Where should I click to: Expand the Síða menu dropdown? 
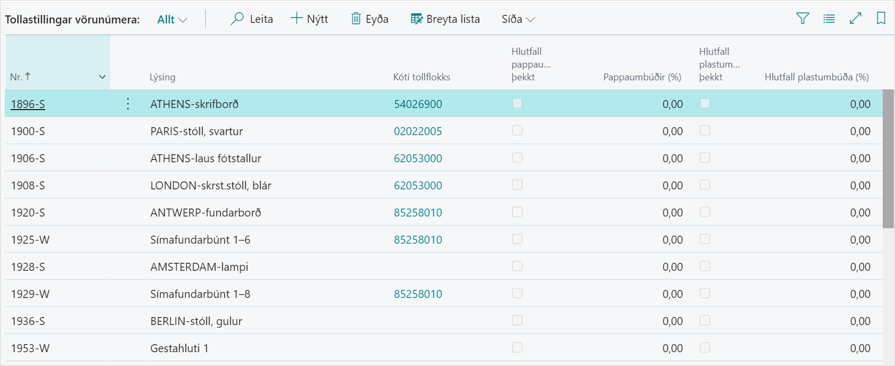coord(518,20)
